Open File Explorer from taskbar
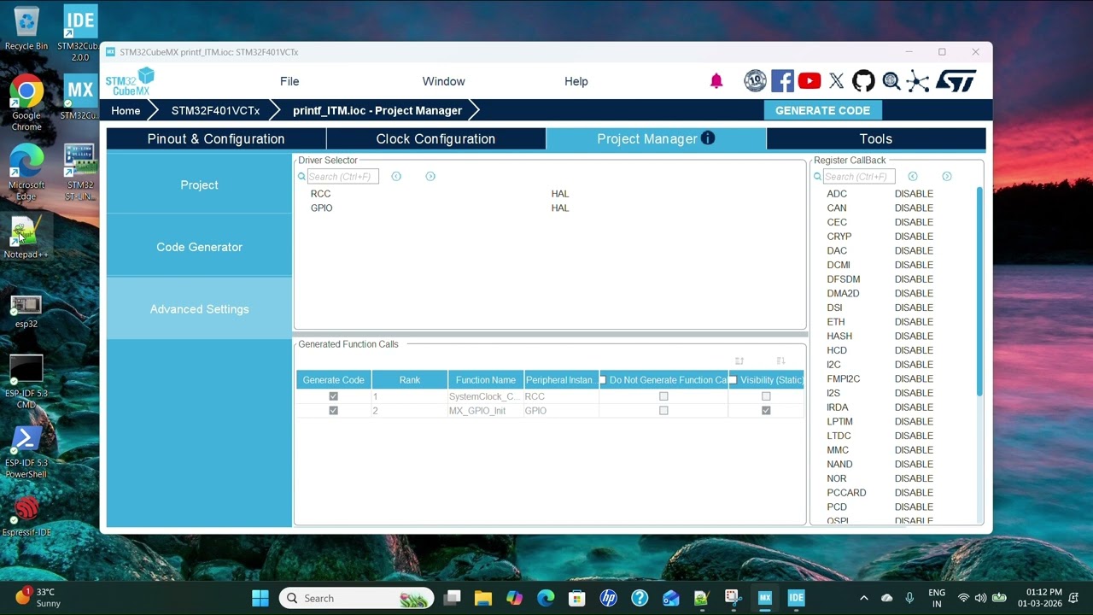Screen dimensions: 1093x615 click(483, 598)
